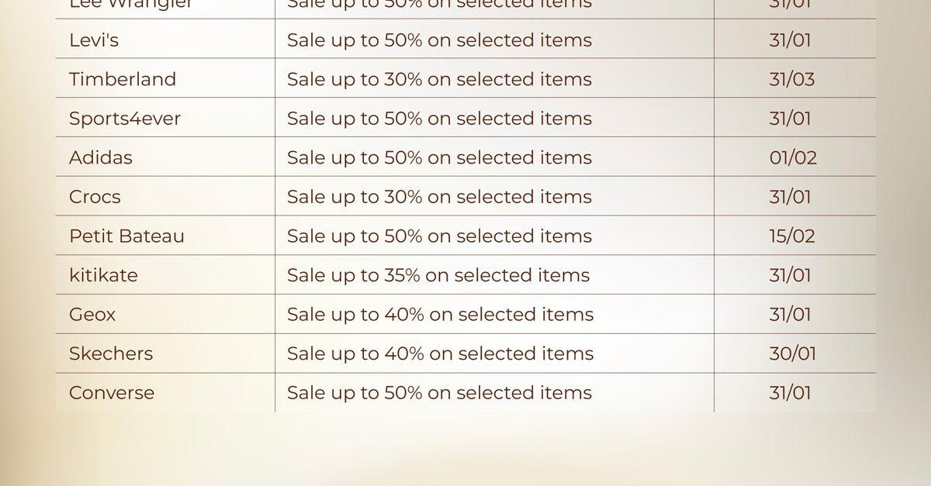Image resolution: width=931 pixels, height=486 pixels.
Task: Select the Geox brand cell
Action: coord(92,314)
